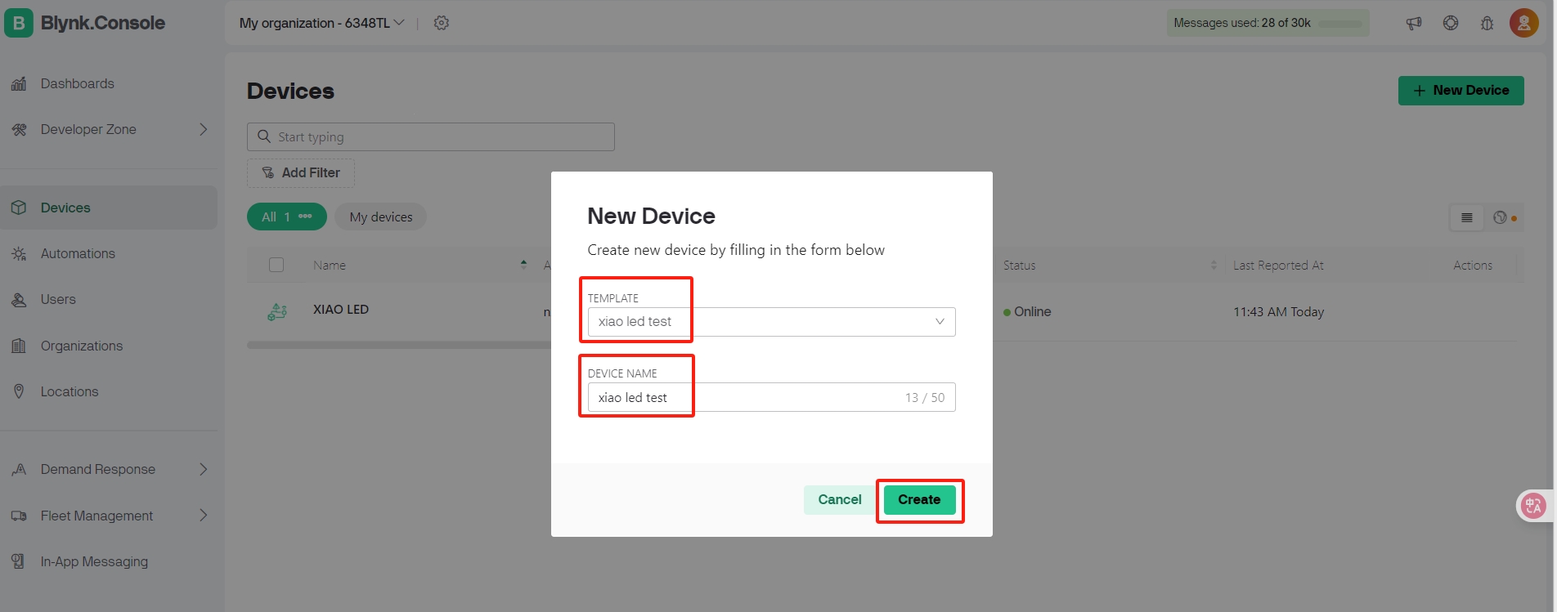Click the New Device button
1557x612 pixels.
click(1461, 91)
